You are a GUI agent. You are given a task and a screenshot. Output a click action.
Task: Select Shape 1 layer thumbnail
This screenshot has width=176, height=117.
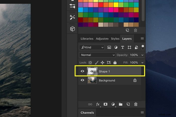tap(92, 71)
